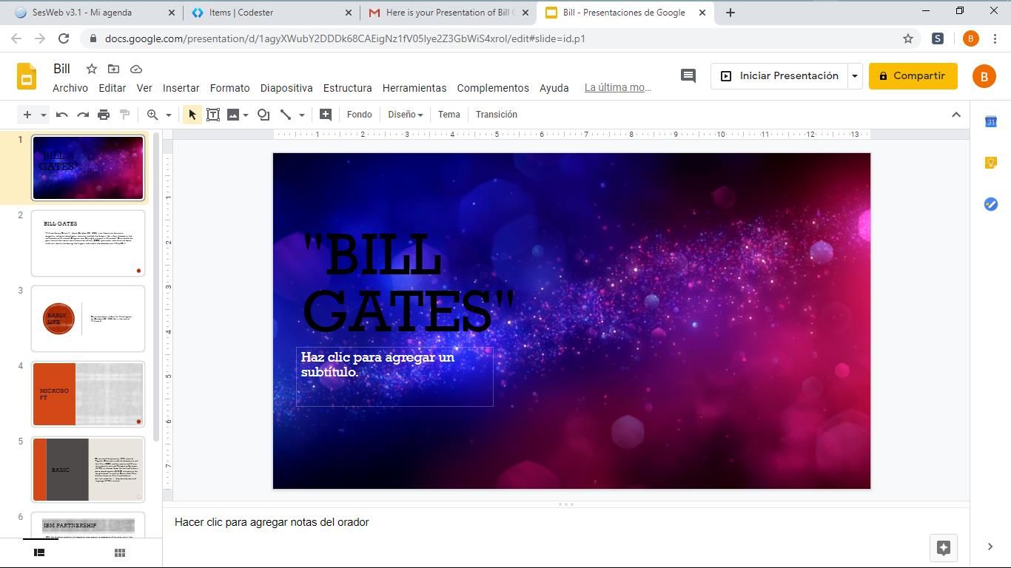Select the arrow cursor Select tool

(x=192, y=115)
